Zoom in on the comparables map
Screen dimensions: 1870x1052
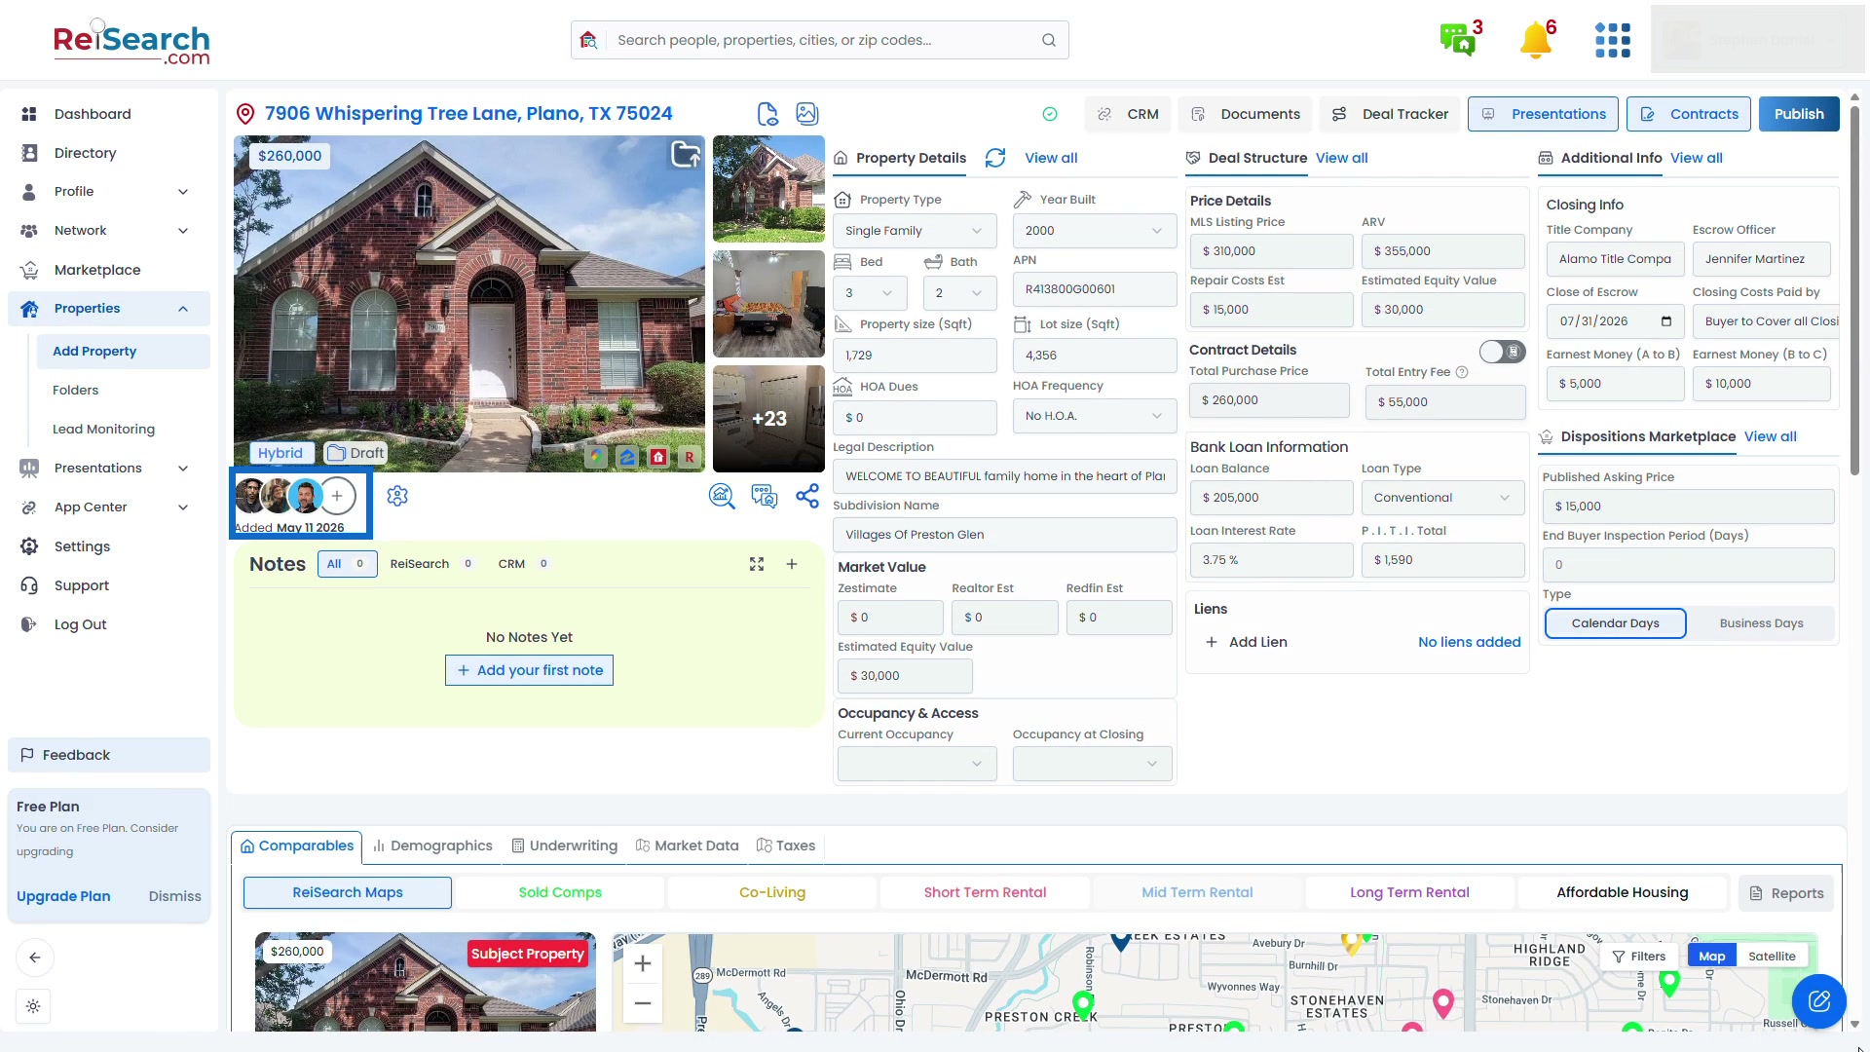(643, 963)
